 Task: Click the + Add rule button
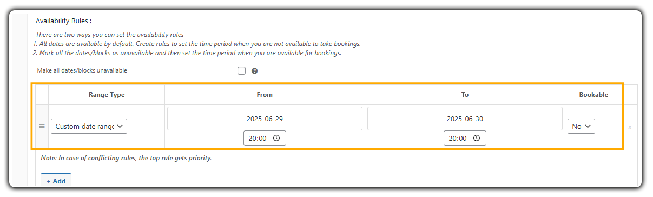(x=56, y=181)
